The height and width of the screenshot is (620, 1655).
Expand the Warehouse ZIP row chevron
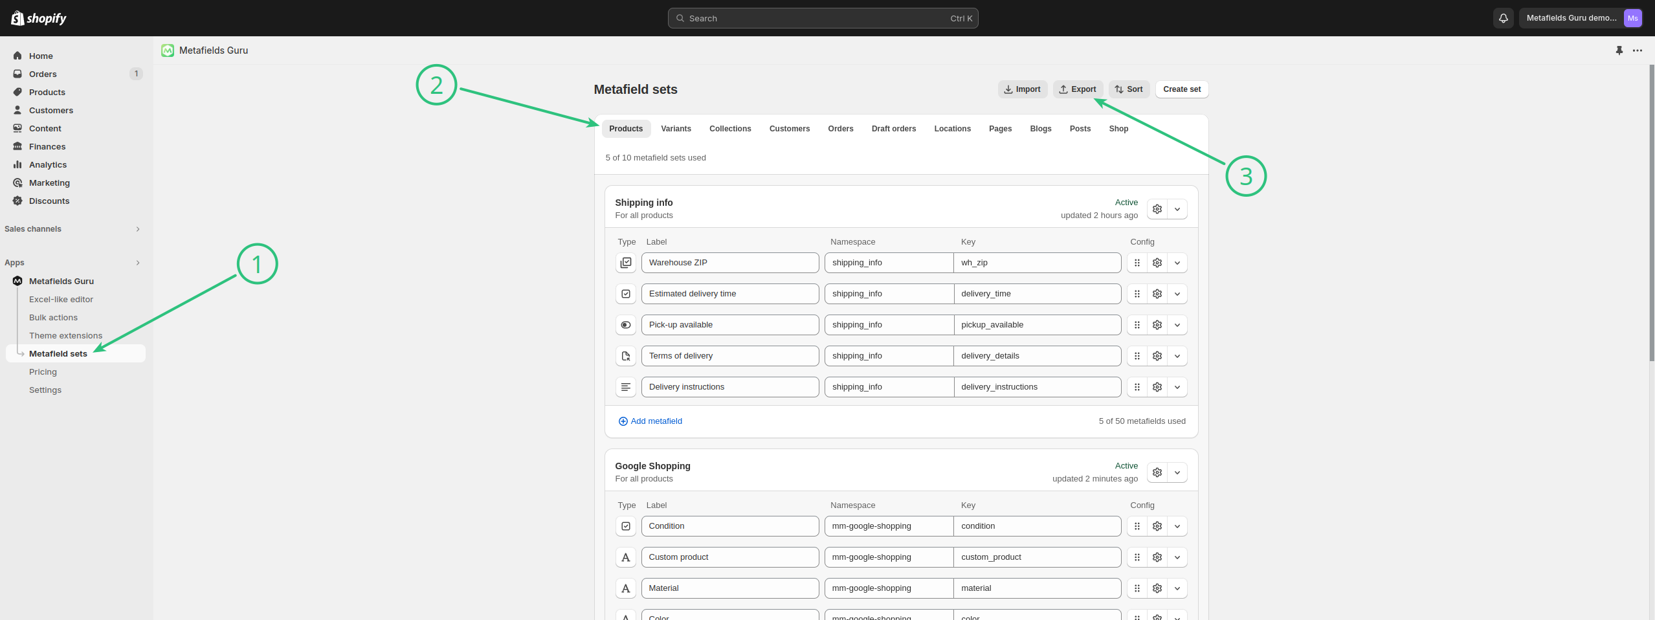[1177, 263]
